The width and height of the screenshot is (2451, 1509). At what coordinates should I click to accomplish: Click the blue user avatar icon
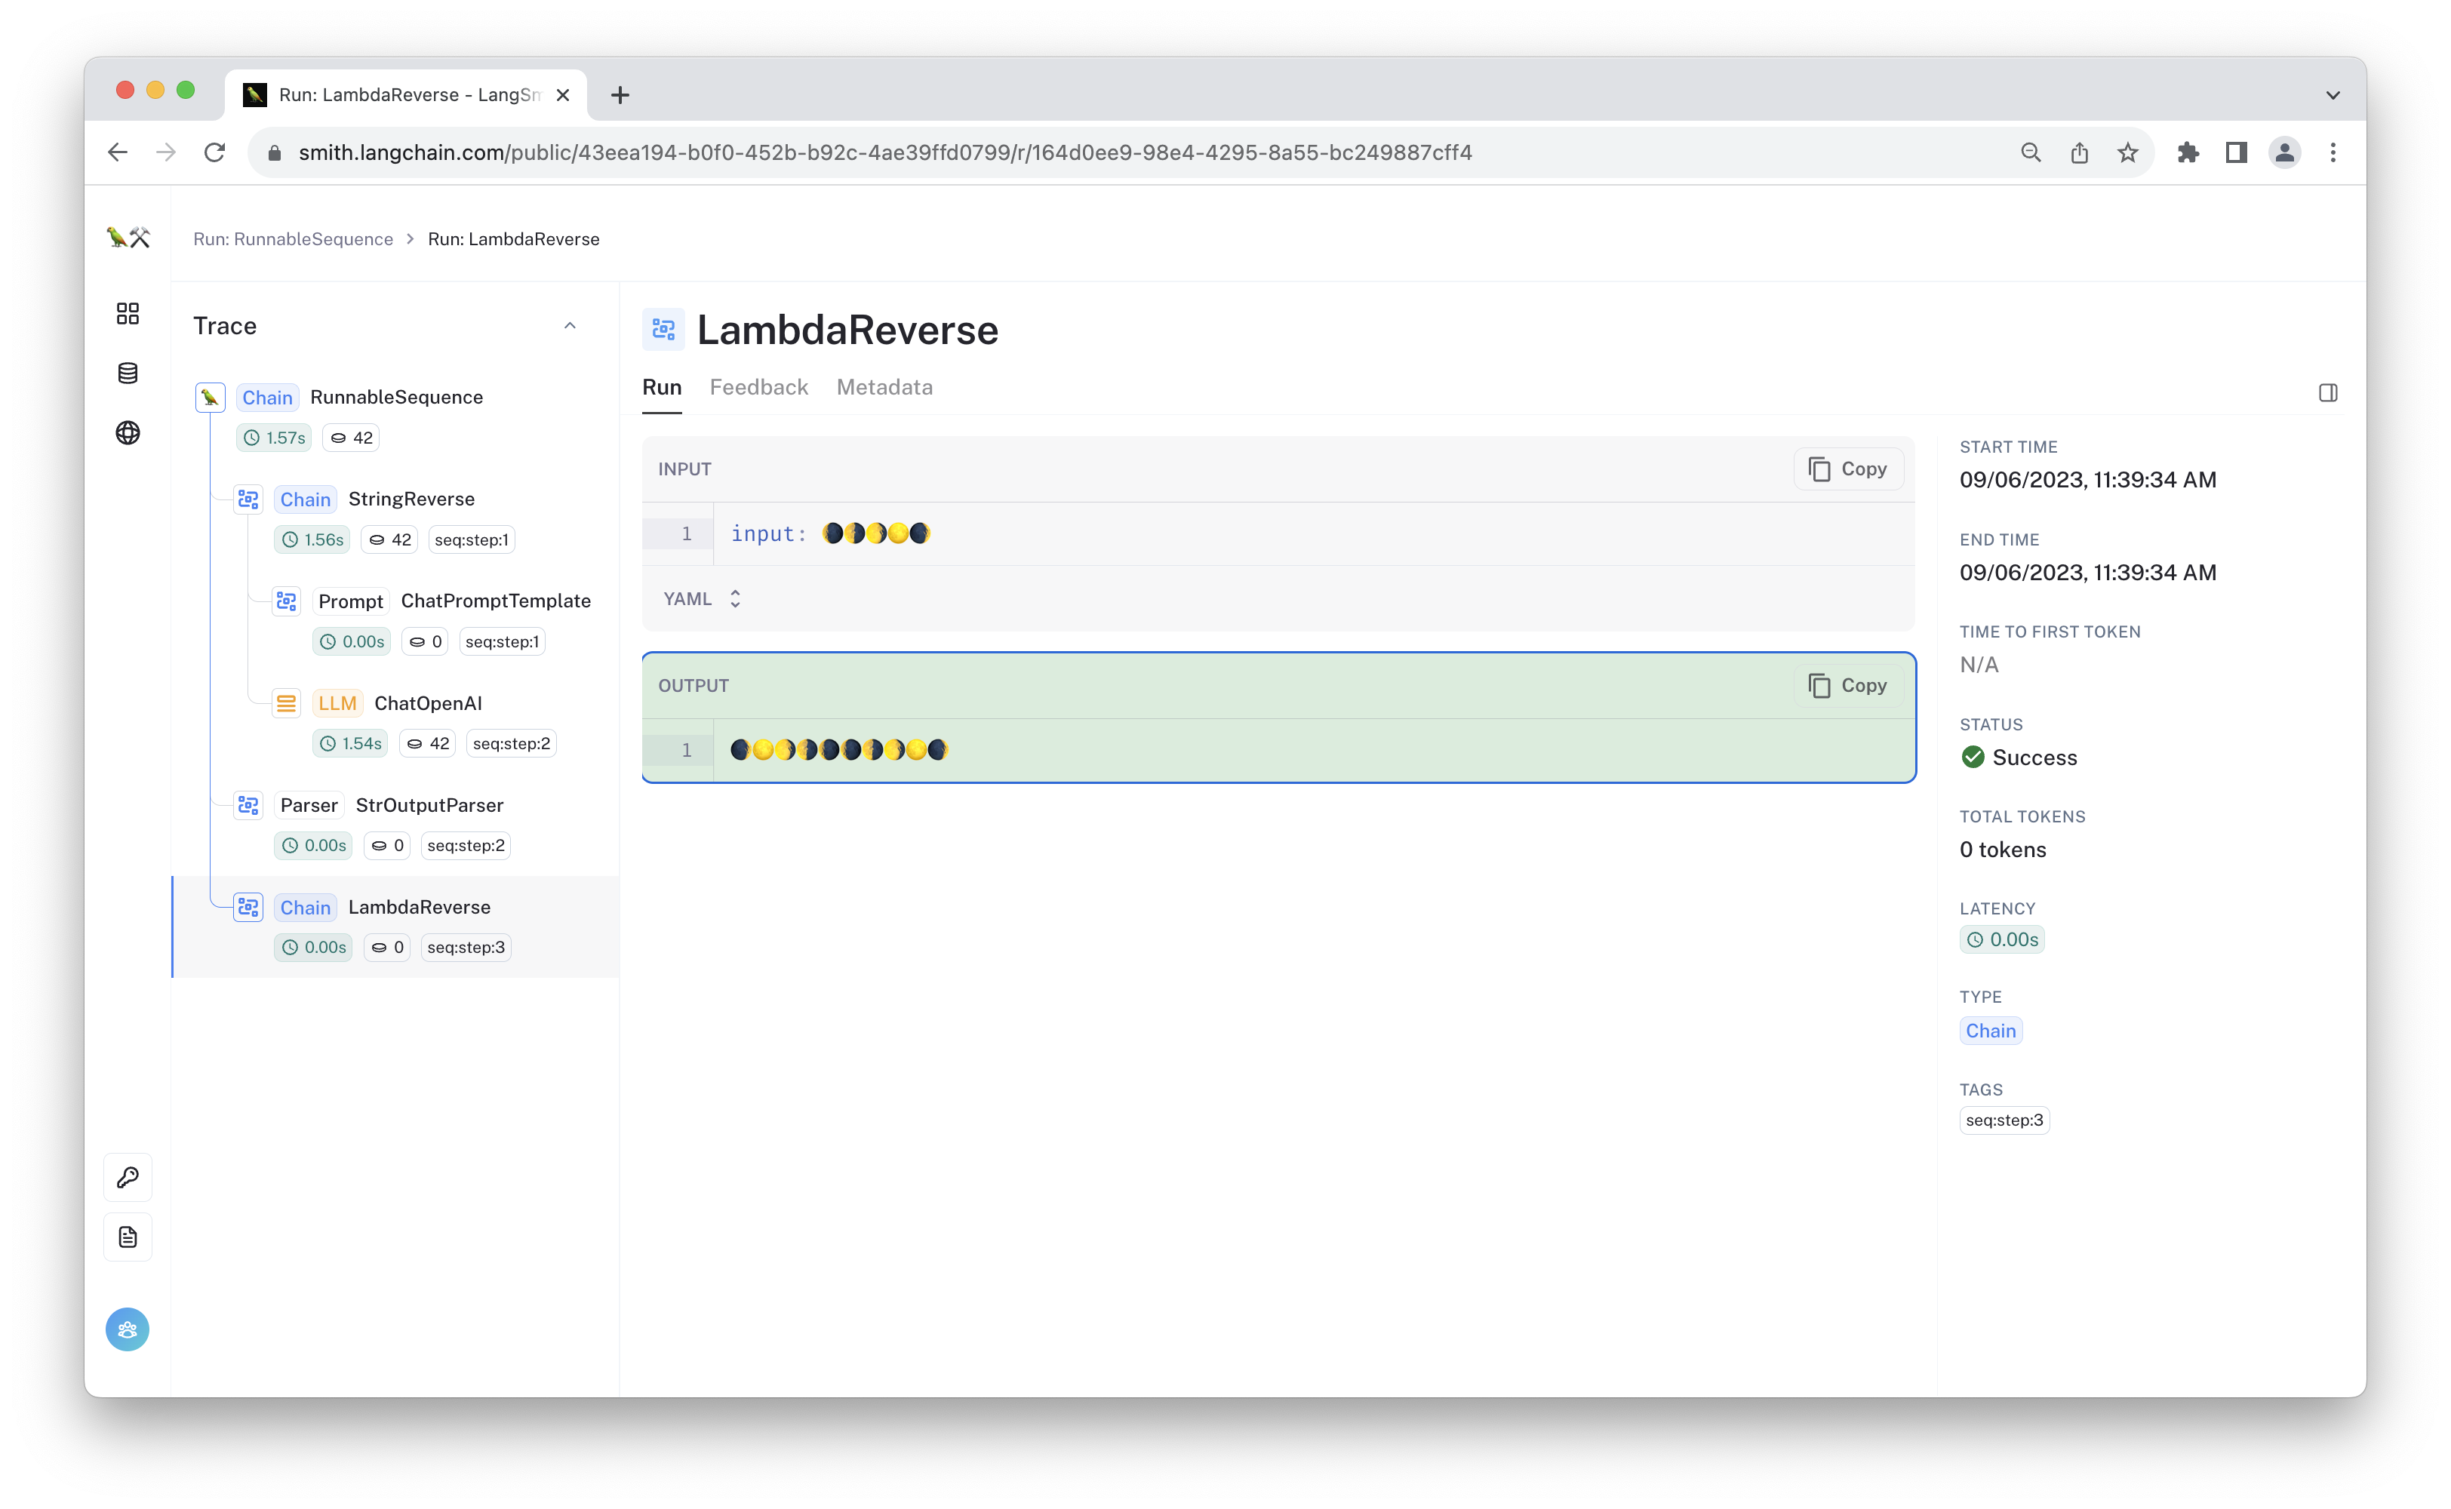128,1329
